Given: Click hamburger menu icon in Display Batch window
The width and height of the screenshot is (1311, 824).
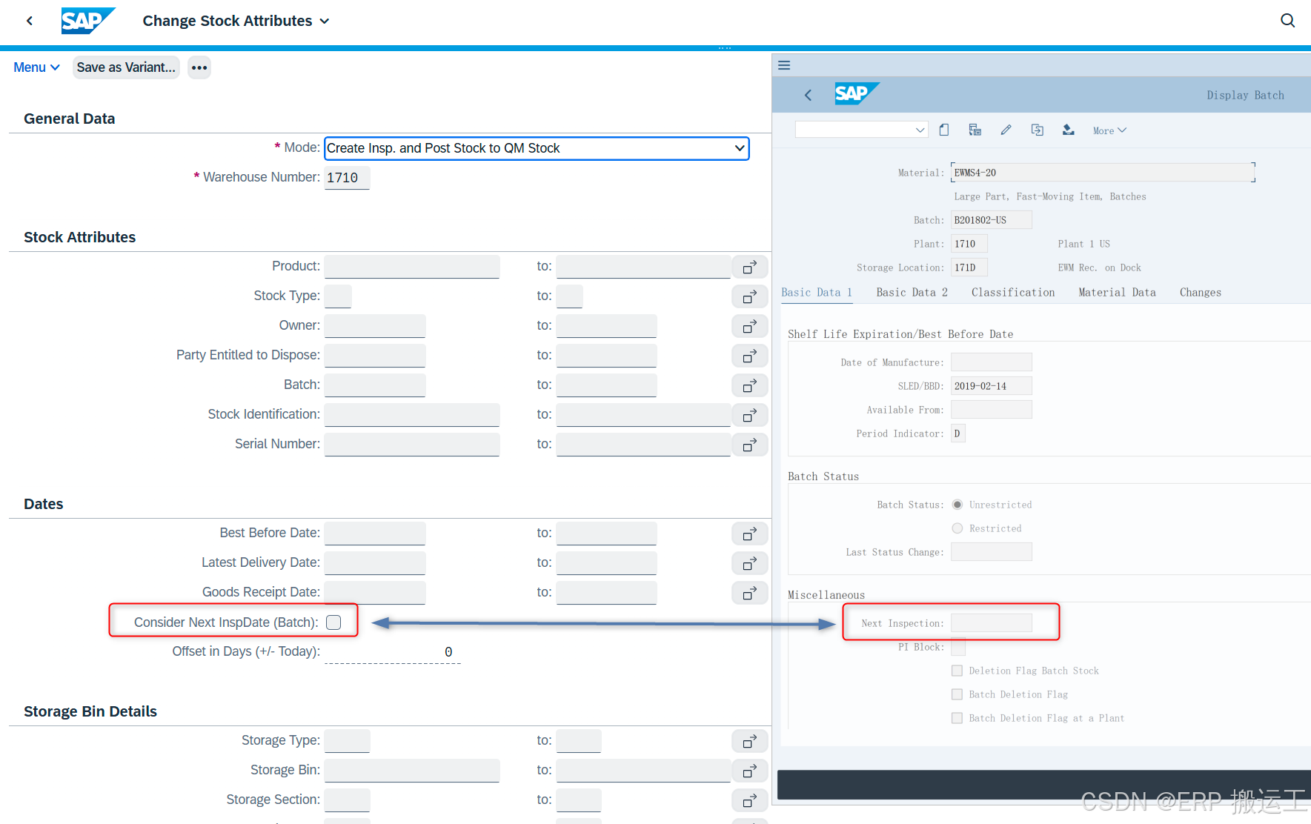Looking at the screenshot, I should 784,65.
